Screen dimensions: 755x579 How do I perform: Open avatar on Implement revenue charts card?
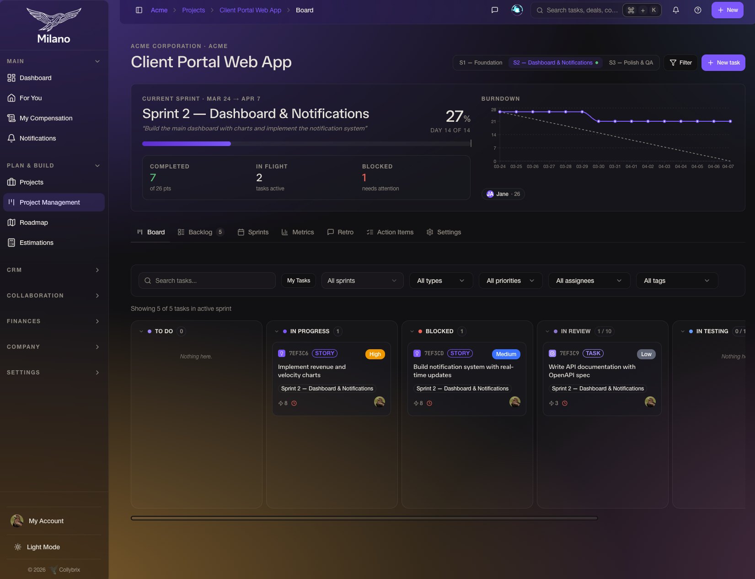[x=379, y=402]
